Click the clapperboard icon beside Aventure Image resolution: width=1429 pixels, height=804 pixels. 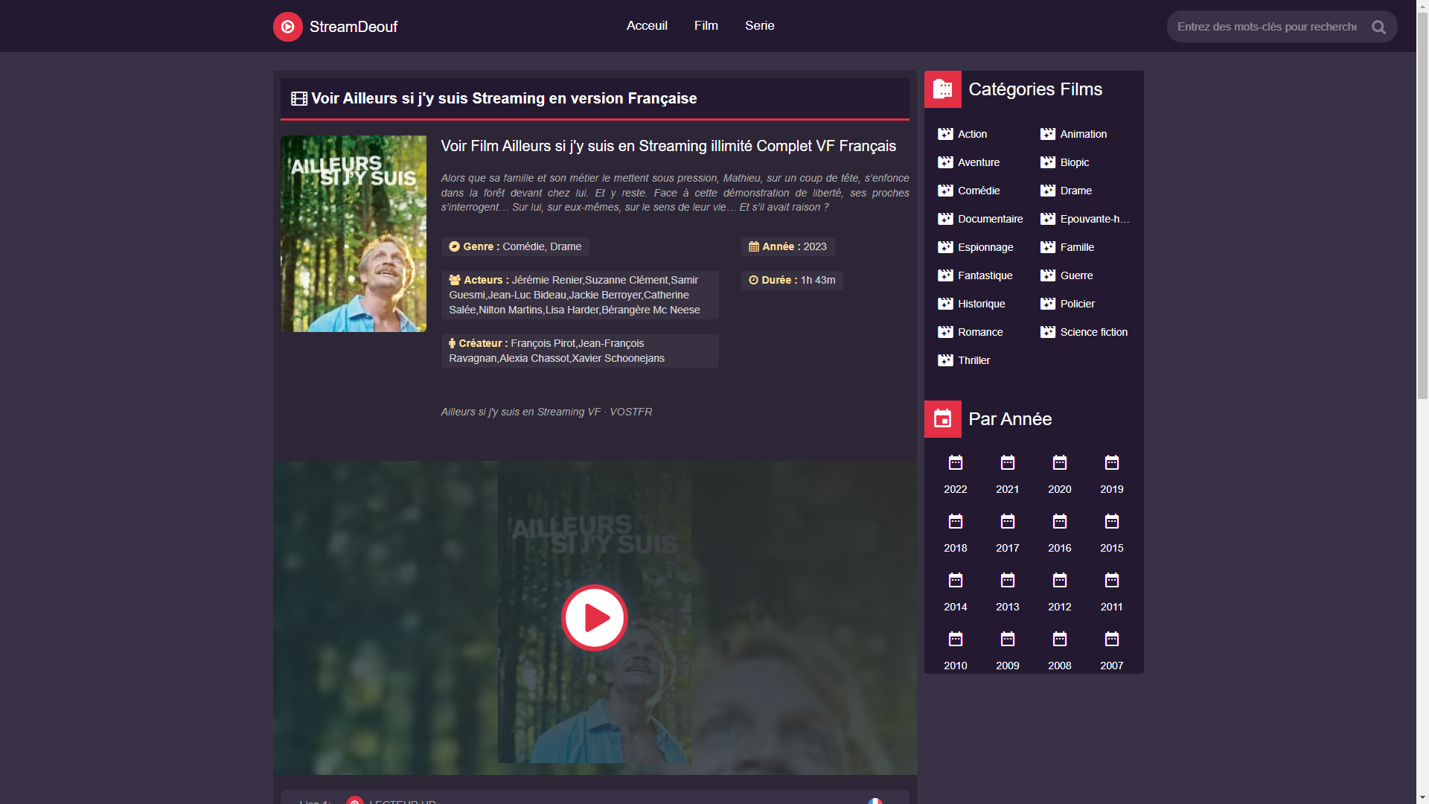945,162
